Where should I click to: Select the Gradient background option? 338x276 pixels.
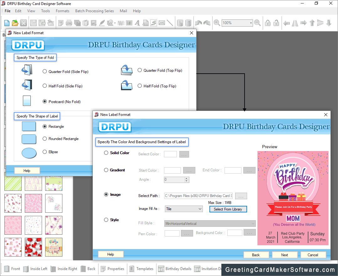pos(106,170)
